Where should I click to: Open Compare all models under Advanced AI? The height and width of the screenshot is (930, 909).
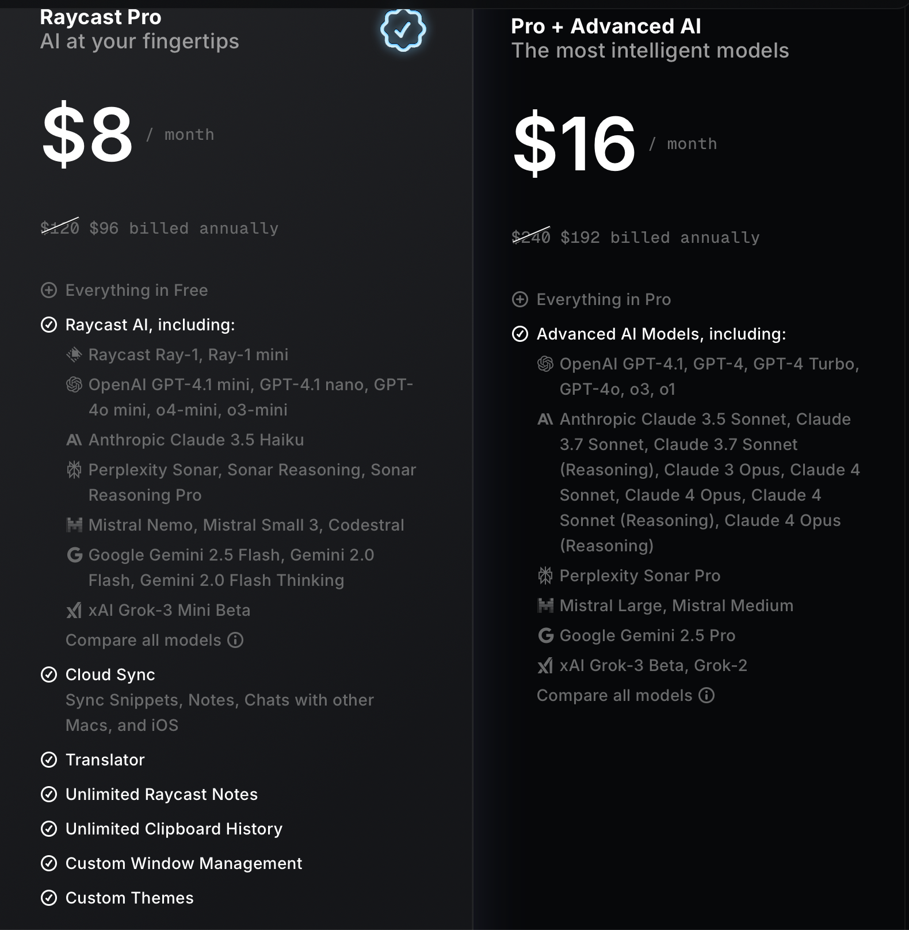[614, 695]
